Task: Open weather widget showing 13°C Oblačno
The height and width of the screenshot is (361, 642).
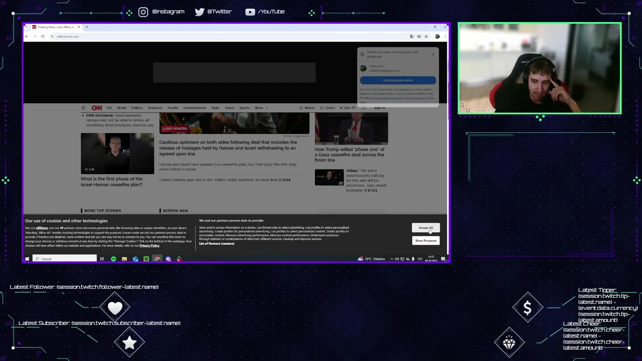Action: pyautogui.click(x=371, y=259)
